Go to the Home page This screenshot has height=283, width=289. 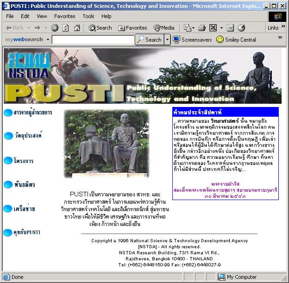click(77, 28)
